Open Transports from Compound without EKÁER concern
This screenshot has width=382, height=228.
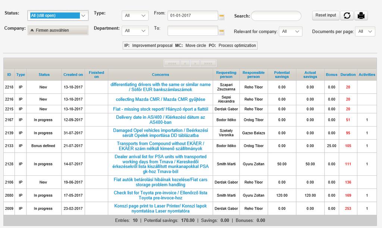[160, 146]
